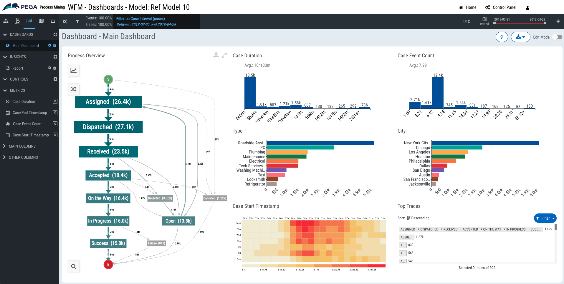The image size is (564, 284).
Task: Expand the OTHER COLUMNS section
Action: click(4, 157)
